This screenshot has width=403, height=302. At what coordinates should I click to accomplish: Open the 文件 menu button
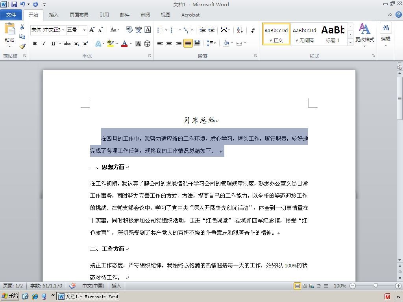(11, 15)
